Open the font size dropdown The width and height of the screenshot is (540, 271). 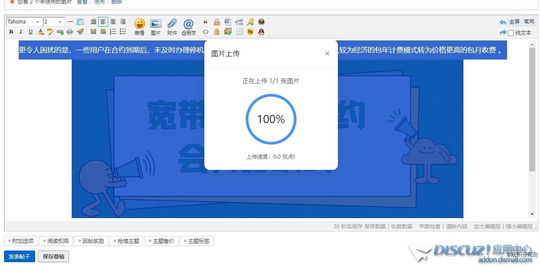[x=53, y=22]
